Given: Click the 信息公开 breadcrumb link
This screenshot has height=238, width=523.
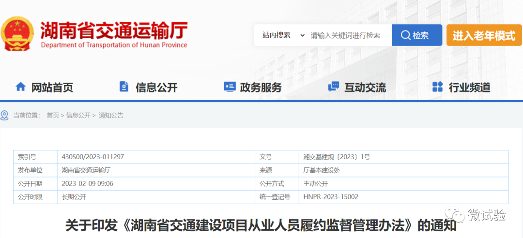Looking at the screenshot, I should [x=78, y=116].
